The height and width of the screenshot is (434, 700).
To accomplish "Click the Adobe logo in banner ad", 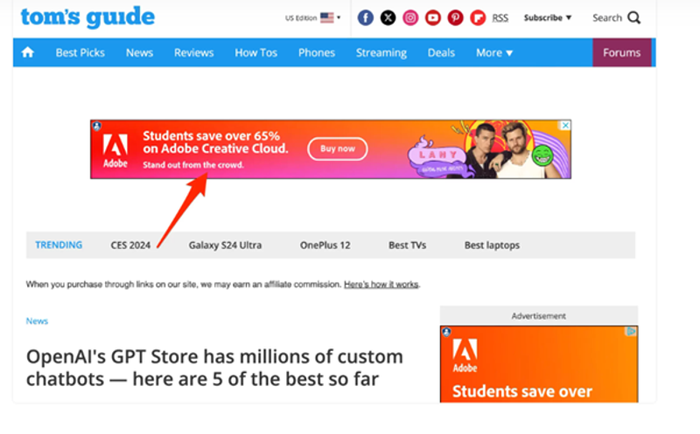I will pyautogui.click(x=115, y=150).
